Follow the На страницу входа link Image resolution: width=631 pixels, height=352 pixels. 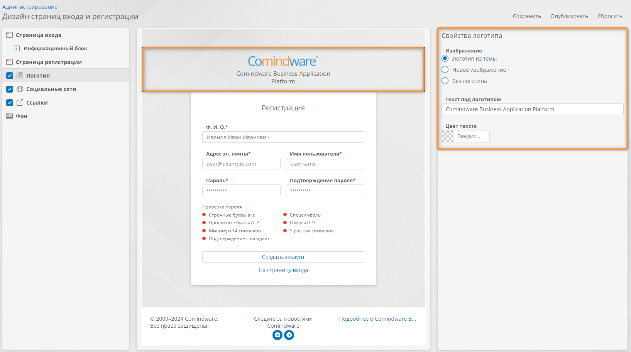(283, 270)
